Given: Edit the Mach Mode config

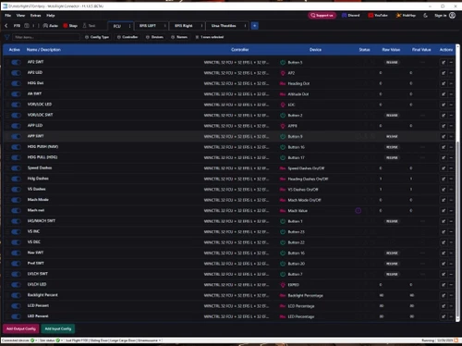Looking at the screenshot, I should (444, 200).
